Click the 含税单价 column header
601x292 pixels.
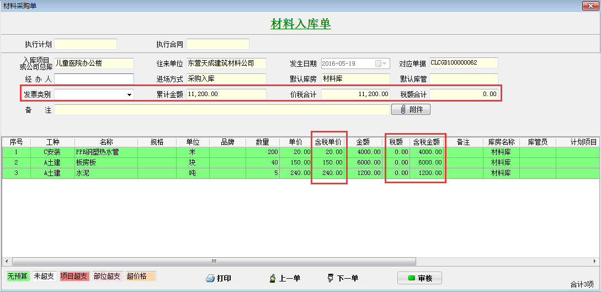328,142
